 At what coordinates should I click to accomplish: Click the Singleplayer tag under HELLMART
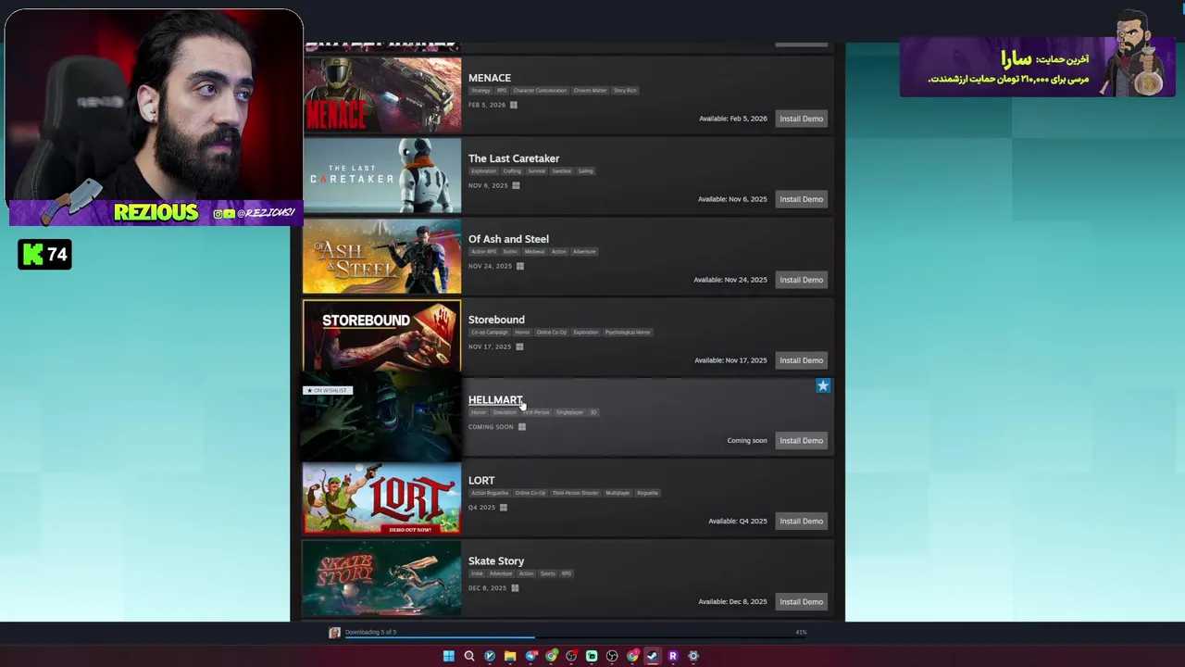click(570, 413)
